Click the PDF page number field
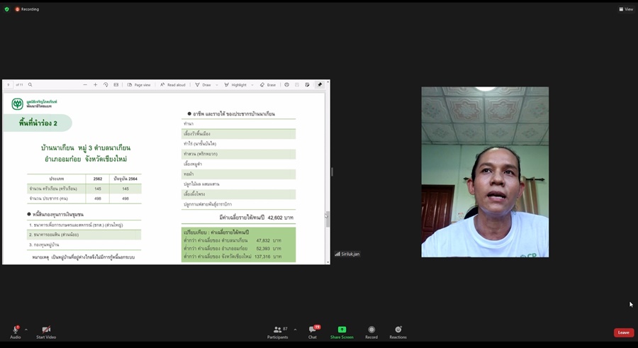Screen dimensions: 638x348 point(9,85)
